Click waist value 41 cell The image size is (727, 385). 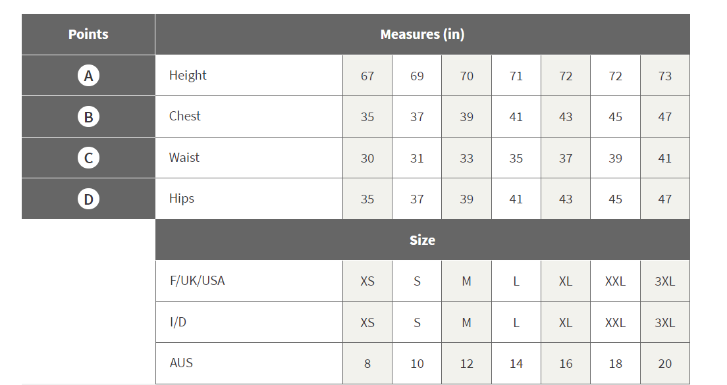[x=665, y=159]
